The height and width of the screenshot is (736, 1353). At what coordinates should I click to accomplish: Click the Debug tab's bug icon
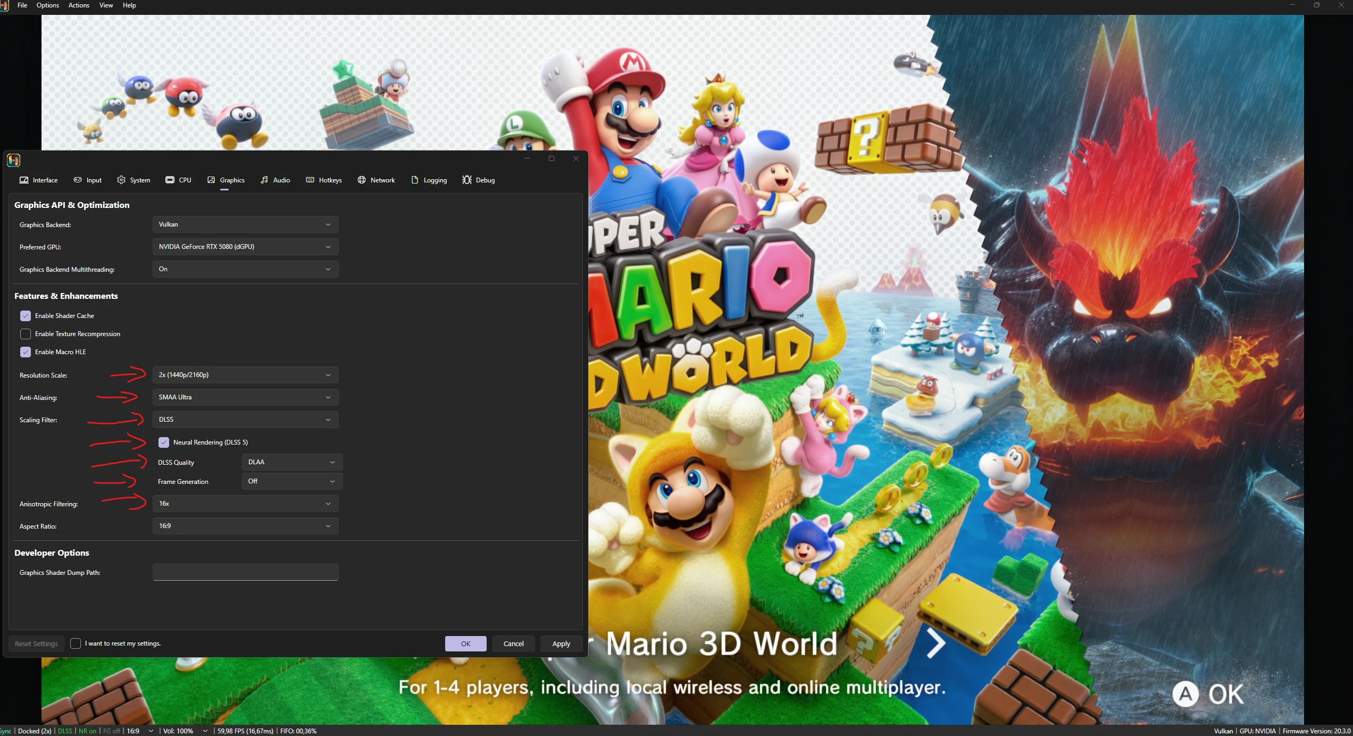click(467, 180)
